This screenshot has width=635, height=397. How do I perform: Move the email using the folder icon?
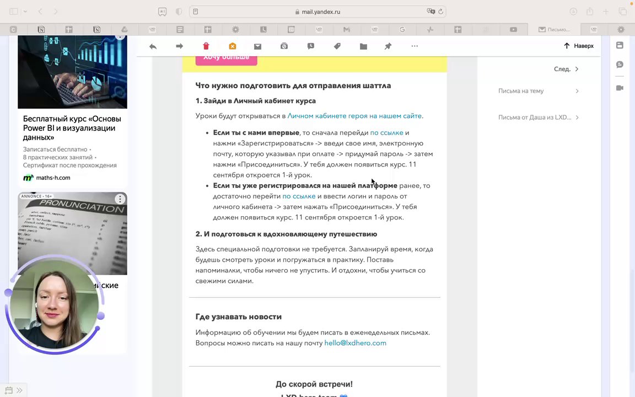[363, 46]
